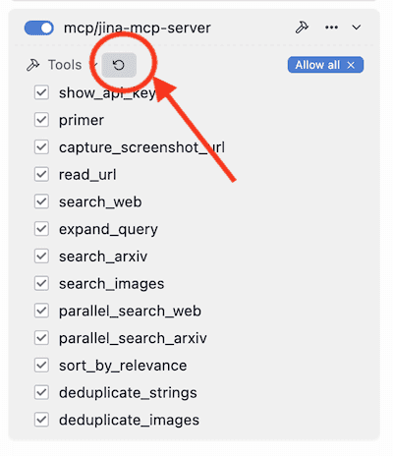Viewport: 393px width, 456px height.
Task: Uncheck the capture_screenshot_url checkbox
Action: point(41,147)
